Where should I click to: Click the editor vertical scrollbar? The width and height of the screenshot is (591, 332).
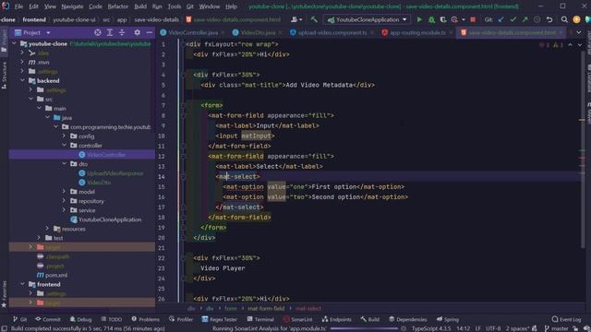pyautogui.click(x=583, y=150)
